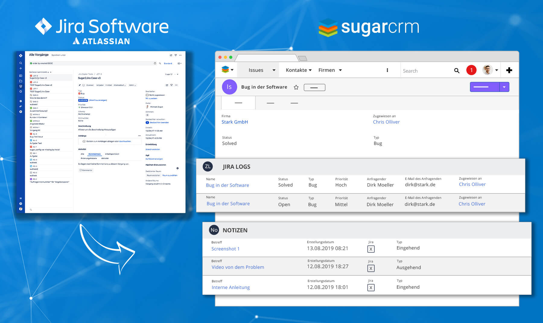This screenshot has width=543, height=323.
Task: Click the SugarCRM cube logo icon
Action: [225, 70]
